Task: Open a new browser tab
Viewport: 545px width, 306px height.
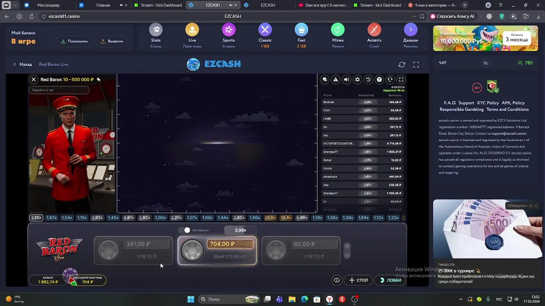Action: 465,5
